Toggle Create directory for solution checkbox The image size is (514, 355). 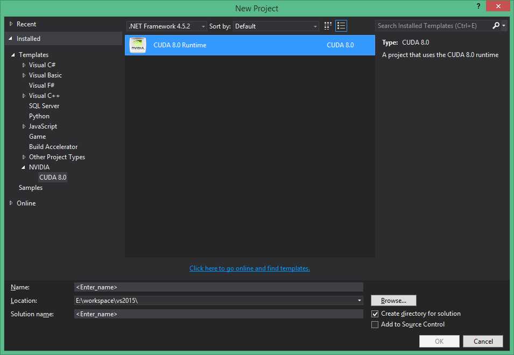375,314
